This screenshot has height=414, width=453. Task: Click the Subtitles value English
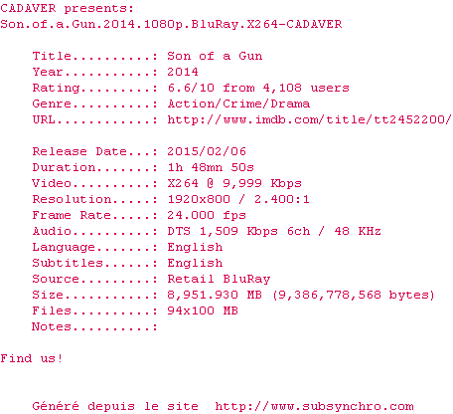pos(195,263)
